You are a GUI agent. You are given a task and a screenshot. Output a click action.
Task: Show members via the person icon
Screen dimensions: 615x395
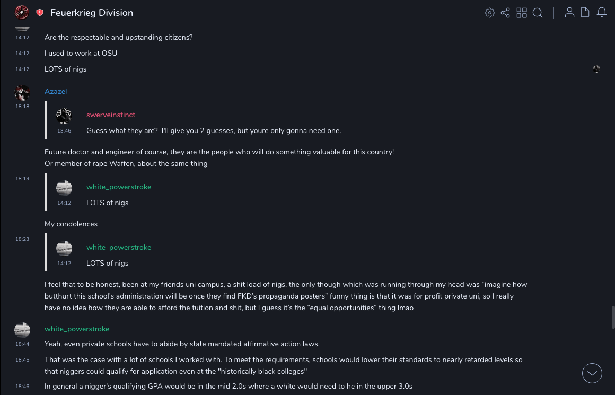pos(569,13)
